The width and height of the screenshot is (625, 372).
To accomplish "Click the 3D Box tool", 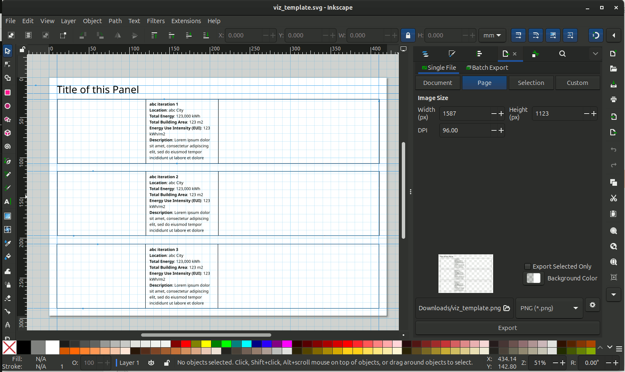I will 8,133.
